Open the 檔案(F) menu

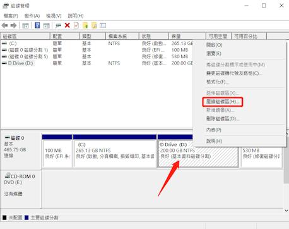click(11, 16)
